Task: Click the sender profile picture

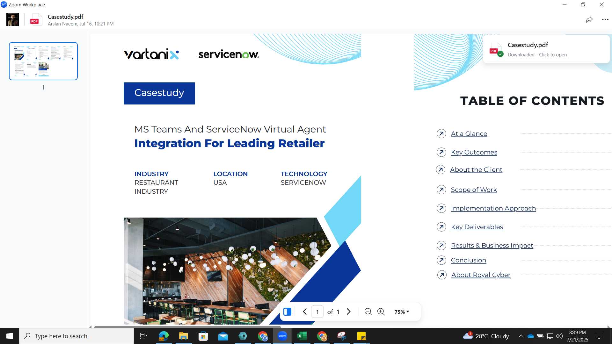Action: click(x=13, y=20)
